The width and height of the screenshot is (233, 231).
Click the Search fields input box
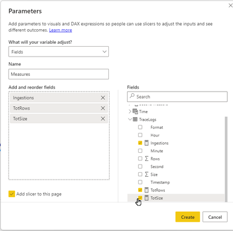[177, 97]
